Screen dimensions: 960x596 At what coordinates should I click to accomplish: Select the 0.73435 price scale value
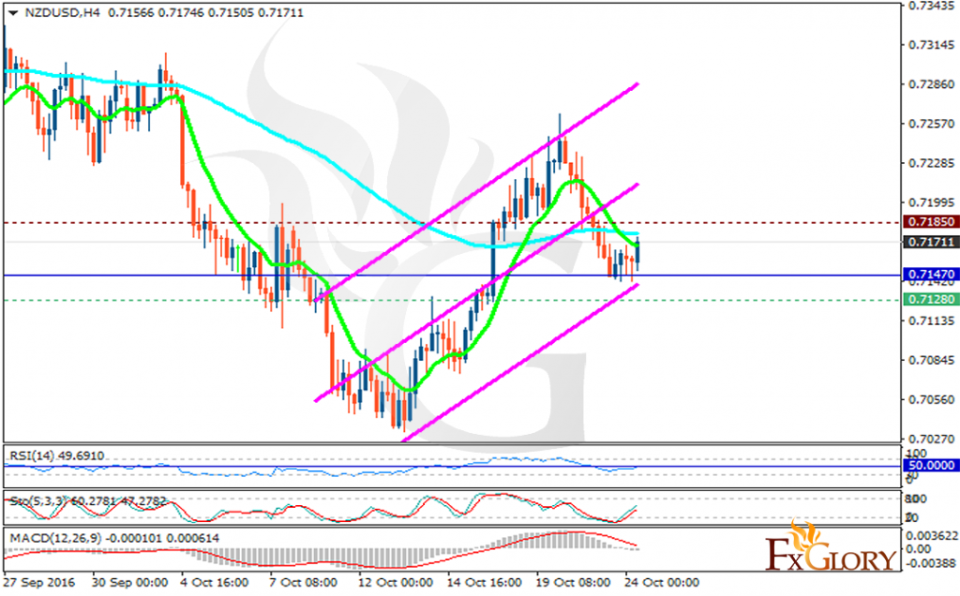931,6
